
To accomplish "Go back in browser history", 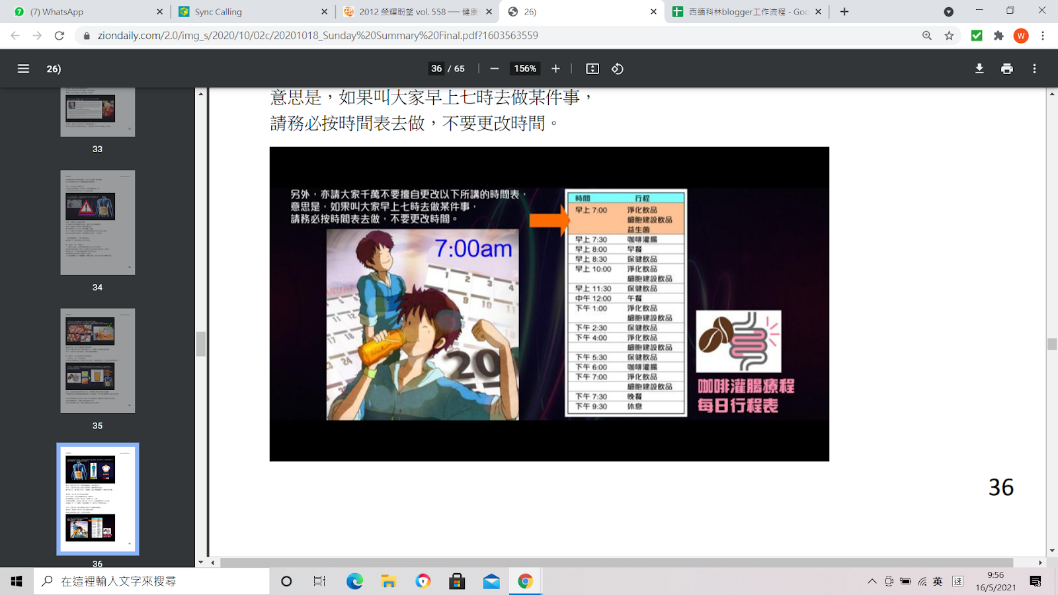I will tap(15, 36).
